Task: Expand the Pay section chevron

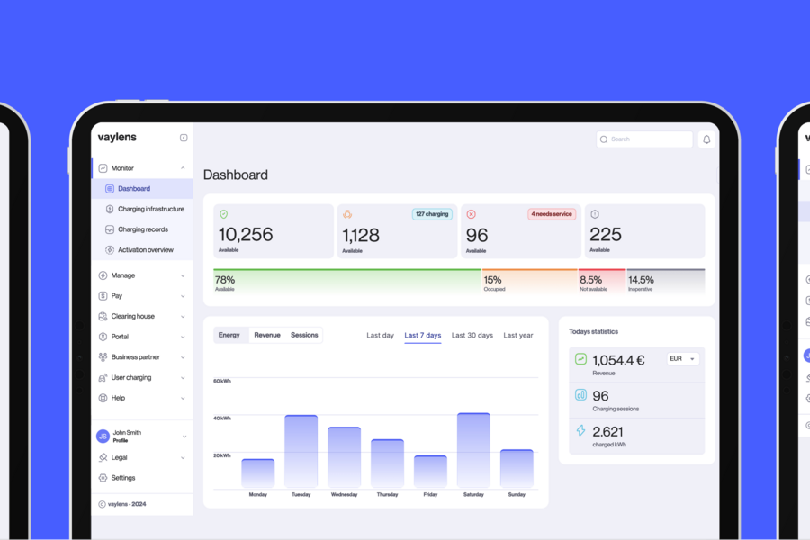Action: pyautogui.click(x=183, y=296)
